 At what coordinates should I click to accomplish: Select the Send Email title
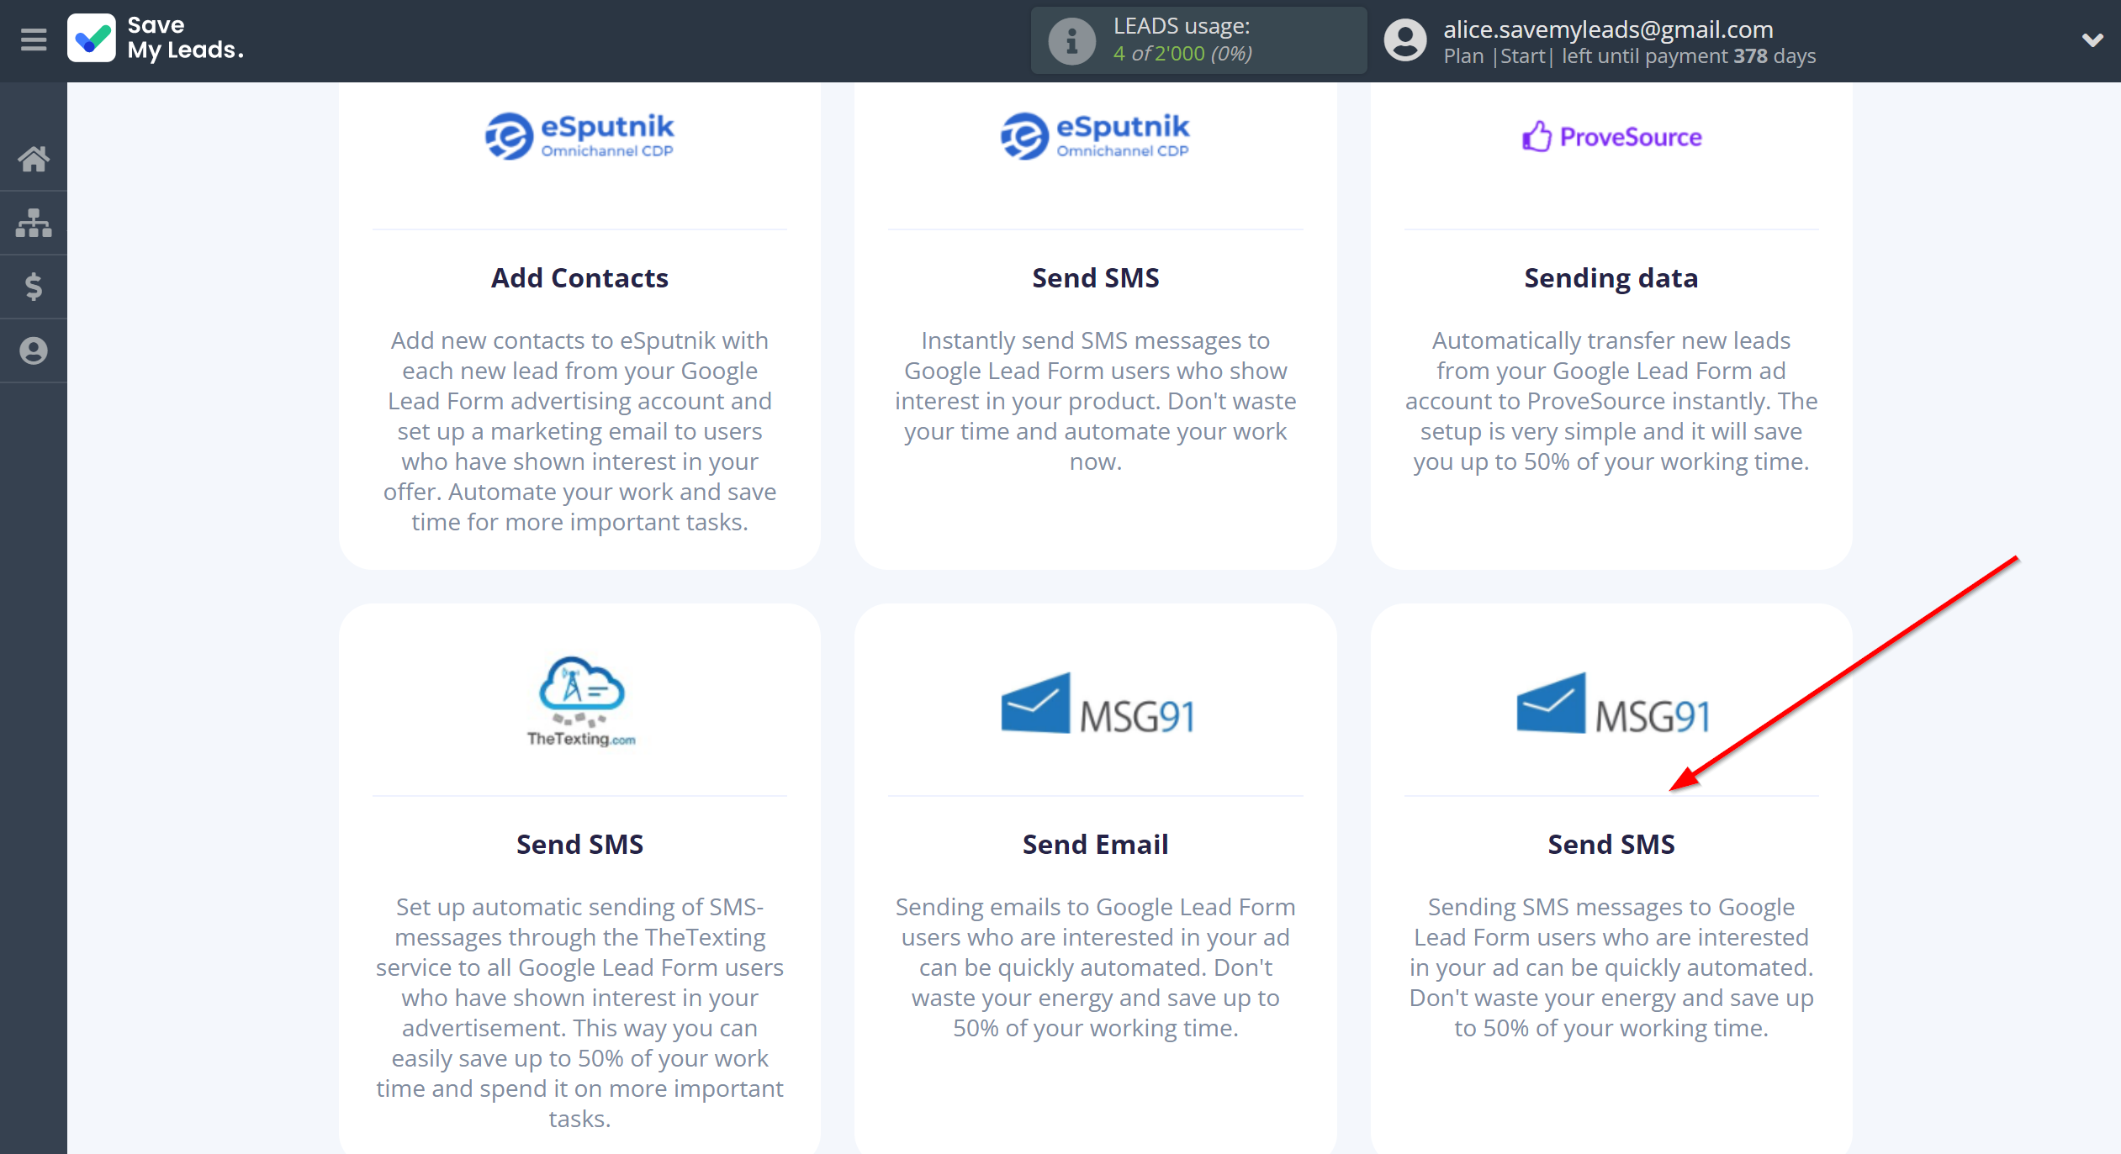pyautogui.click(x=1095, y=845)
